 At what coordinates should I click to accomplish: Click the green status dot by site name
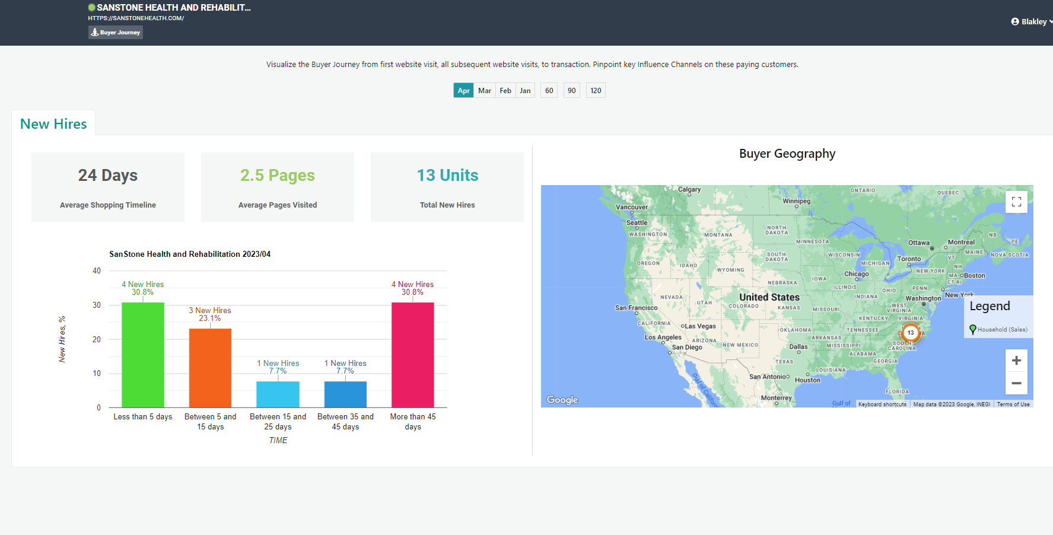click(x=91, y=8)
